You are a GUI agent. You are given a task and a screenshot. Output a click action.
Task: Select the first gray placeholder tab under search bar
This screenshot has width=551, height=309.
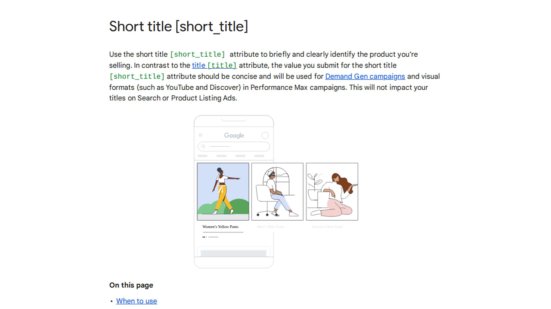coord(202,156)
